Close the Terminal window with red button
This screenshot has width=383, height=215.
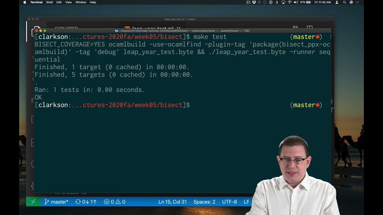(37, 31)
